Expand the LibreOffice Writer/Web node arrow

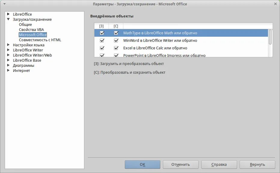pyautogui.click(x=8, y=55)
